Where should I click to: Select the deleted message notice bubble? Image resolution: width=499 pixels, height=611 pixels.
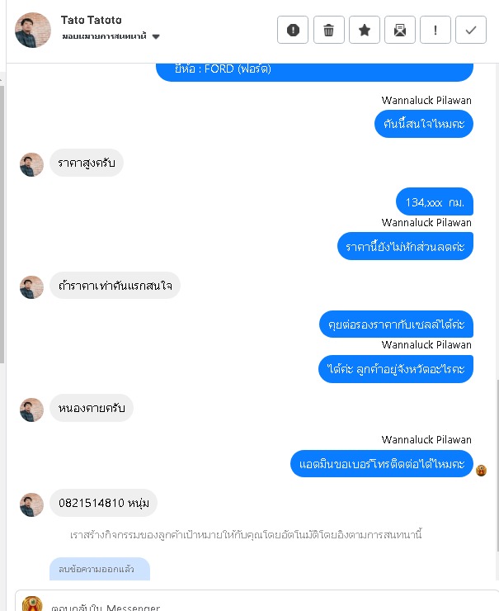(x=100, y=569)
